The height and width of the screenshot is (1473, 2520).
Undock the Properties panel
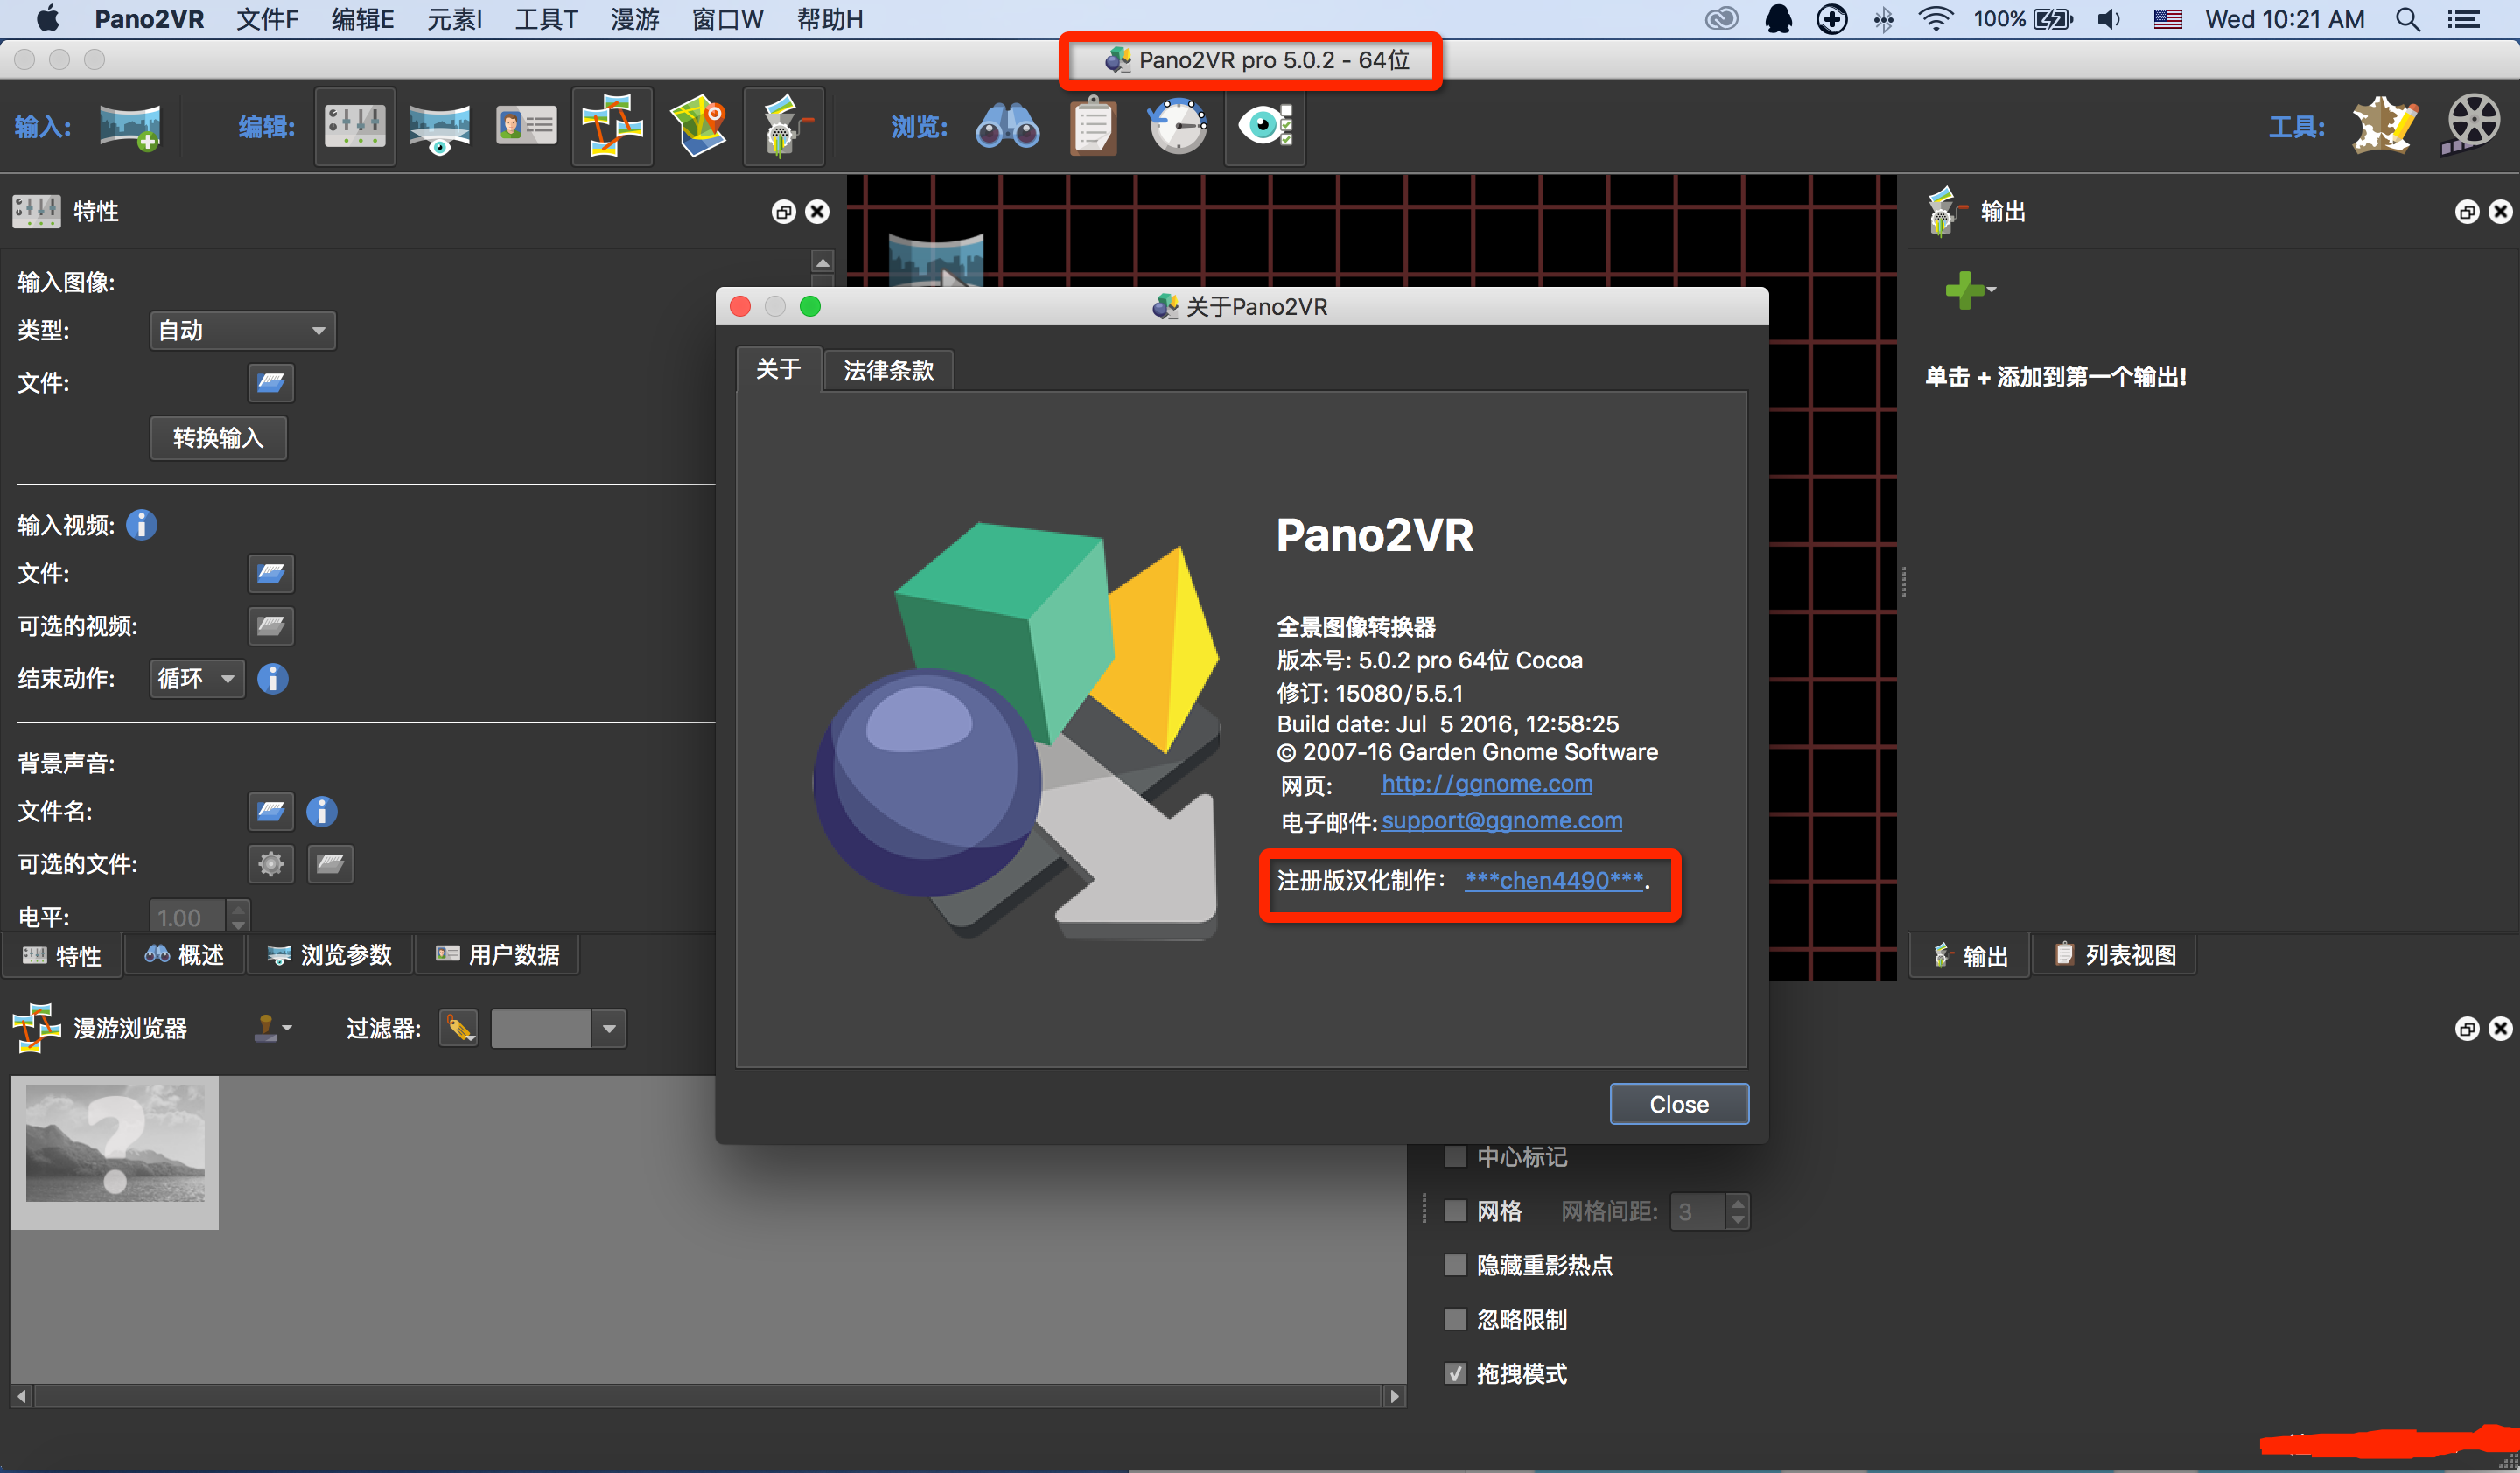click(783, 212)
